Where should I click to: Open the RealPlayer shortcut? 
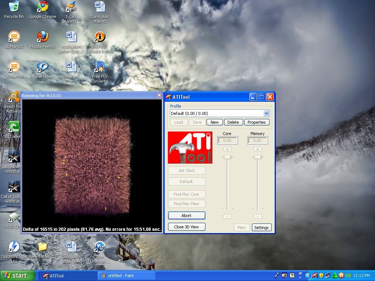pos(42,70)
